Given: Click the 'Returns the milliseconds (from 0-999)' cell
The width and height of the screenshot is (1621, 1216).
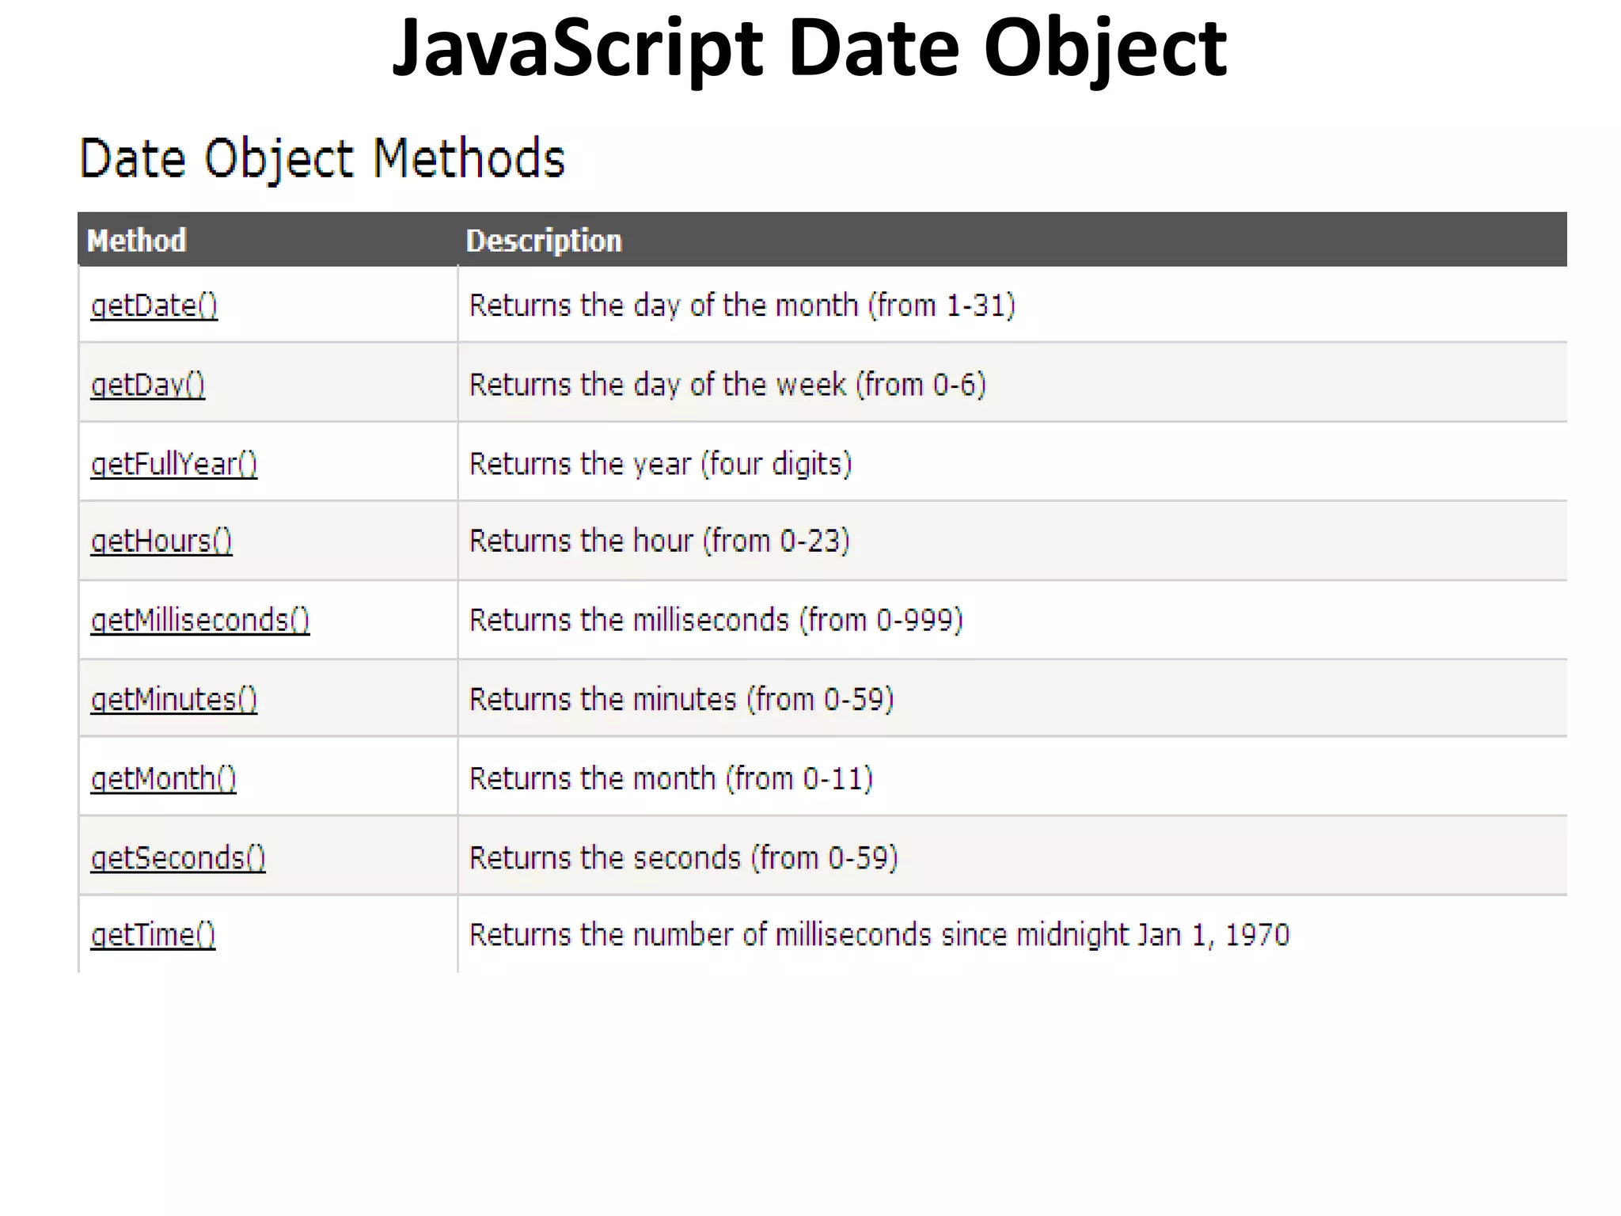Looking at the screenshot, I should tap(716, 620).
